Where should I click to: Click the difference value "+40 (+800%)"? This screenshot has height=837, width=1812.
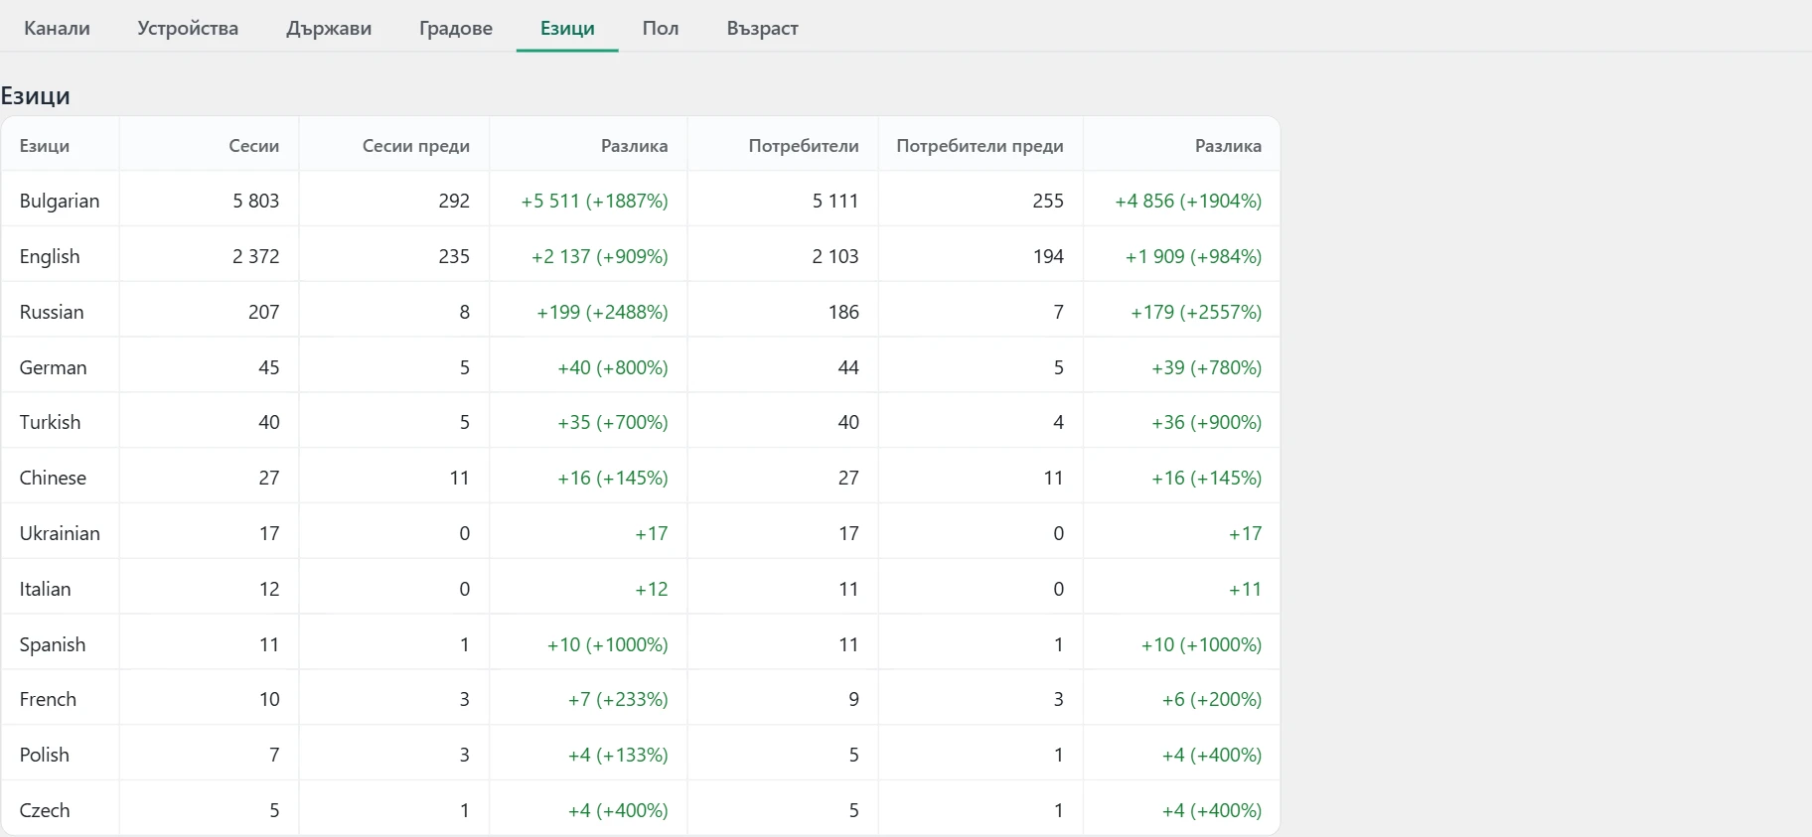click(x=613, y=367)
